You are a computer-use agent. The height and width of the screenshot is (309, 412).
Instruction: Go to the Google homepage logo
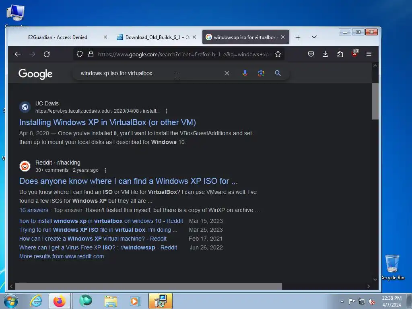tap(35, 74)
